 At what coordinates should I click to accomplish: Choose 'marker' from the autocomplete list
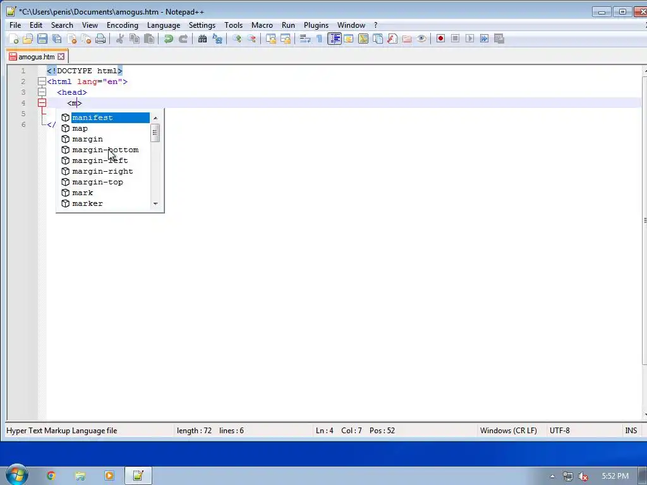coord(105,203)
